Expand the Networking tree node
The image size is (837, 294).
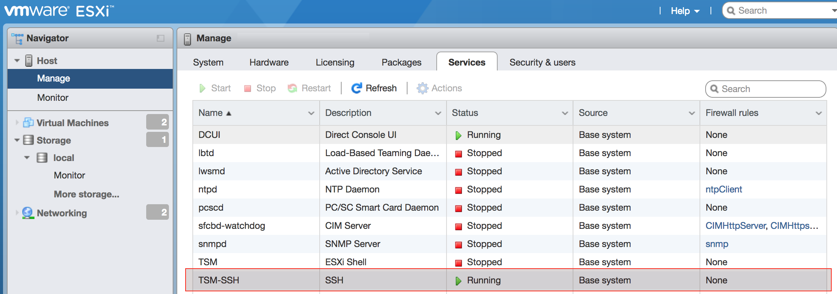coord(17,213)
